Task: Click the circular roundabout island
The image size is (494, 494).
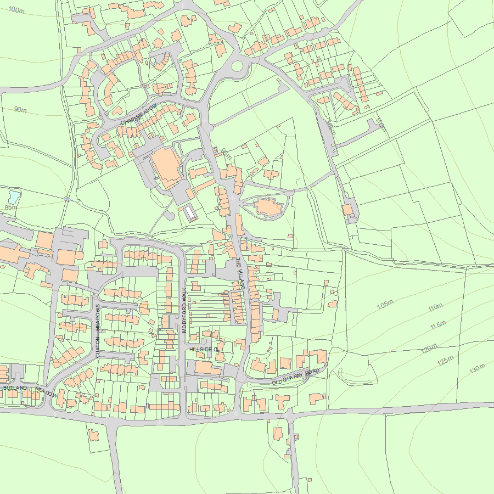Action: pyautogui.click(x=237, y=66)
